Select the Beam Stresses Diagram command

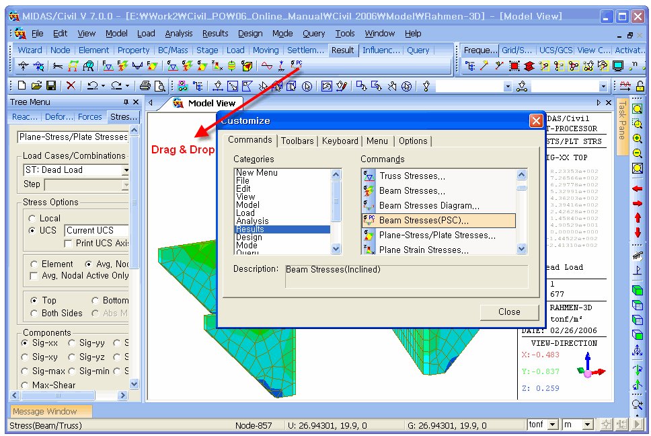click(x=429, y=205)
